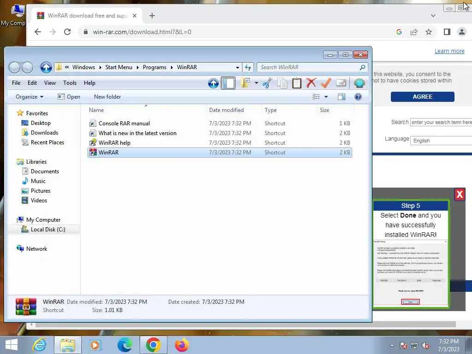
Task: Click the Email envelope toolbar icon
Action: pyautogui.click(x=341, y=83)
